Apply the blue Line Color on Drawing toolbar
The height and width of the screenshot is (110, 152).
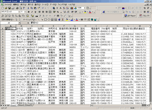tap(72, 20)
